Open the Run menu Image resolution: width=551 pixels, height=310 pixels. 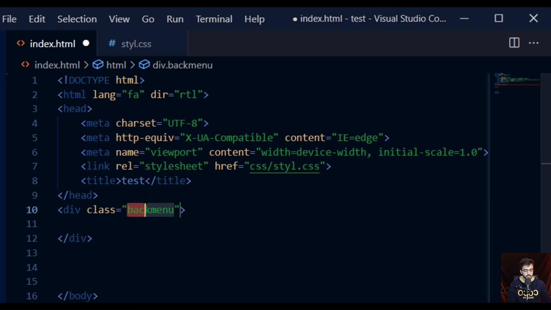coord(175,19)
